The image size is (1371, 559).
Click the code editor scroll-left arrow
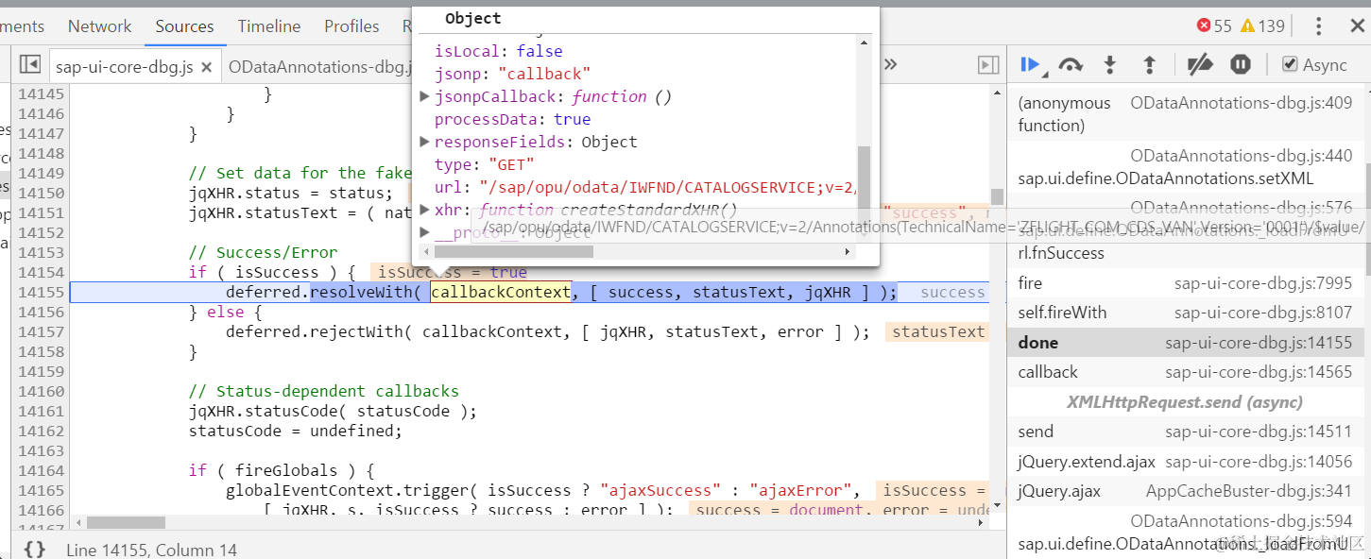(77, 522)
